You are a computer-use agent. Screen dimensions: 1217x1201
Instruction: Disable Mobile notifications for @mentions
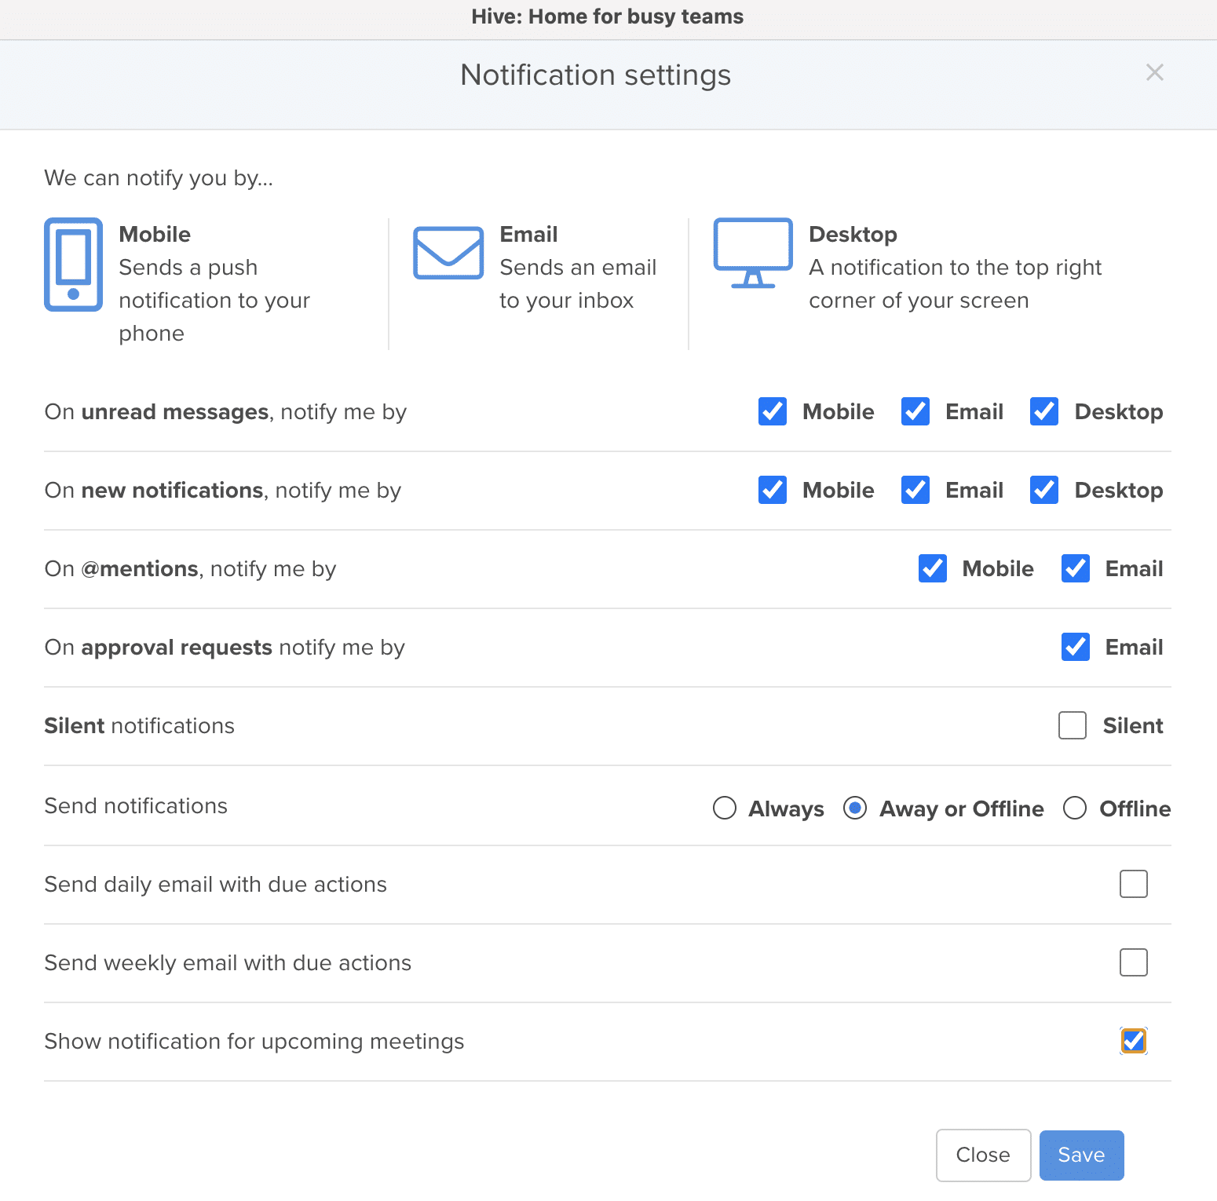click(932, 569)
